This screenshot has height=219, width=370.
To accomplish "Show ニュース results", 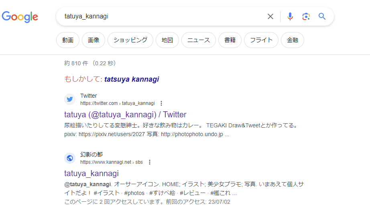I will [x=199, y=40].
